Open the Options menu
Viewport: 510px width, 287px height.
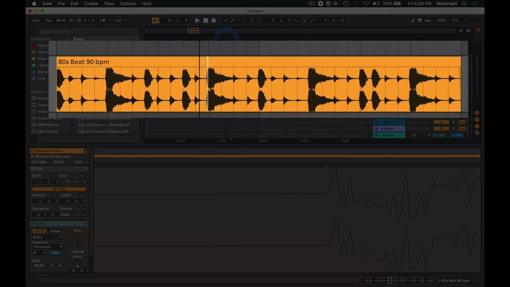click(128, 4)
